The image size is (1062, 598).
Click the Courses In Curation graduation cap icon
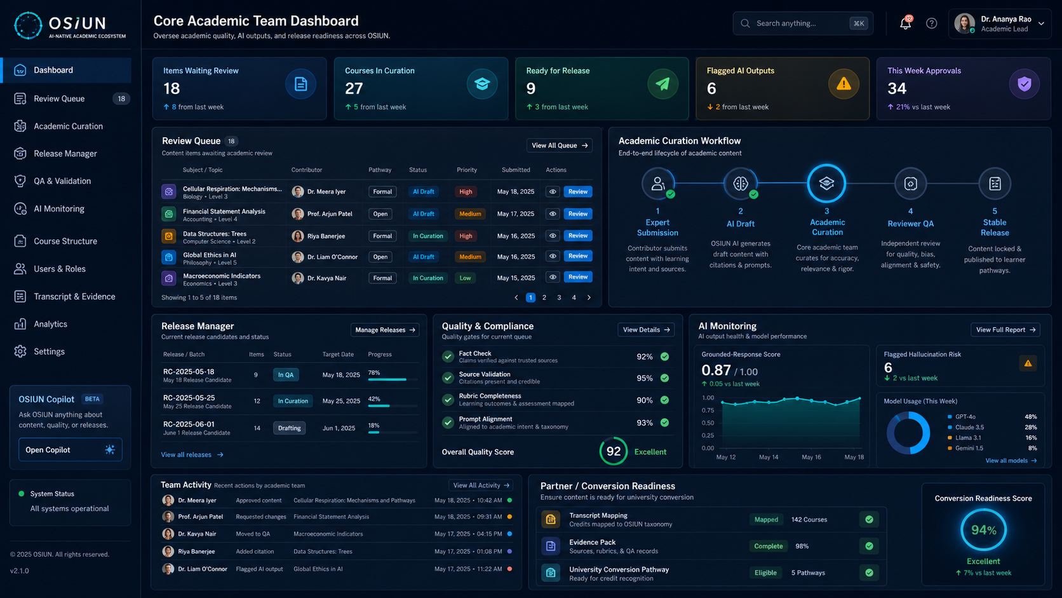(x=482, y=84)
